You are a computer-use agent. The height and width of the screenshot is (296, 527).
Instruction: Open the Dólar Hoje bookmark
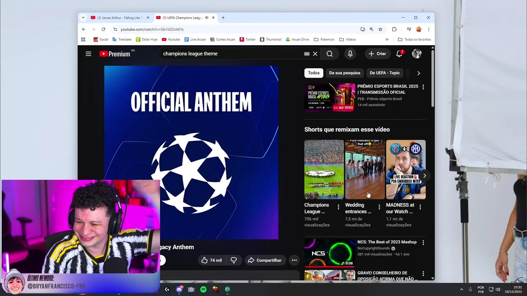pos(147,39)
